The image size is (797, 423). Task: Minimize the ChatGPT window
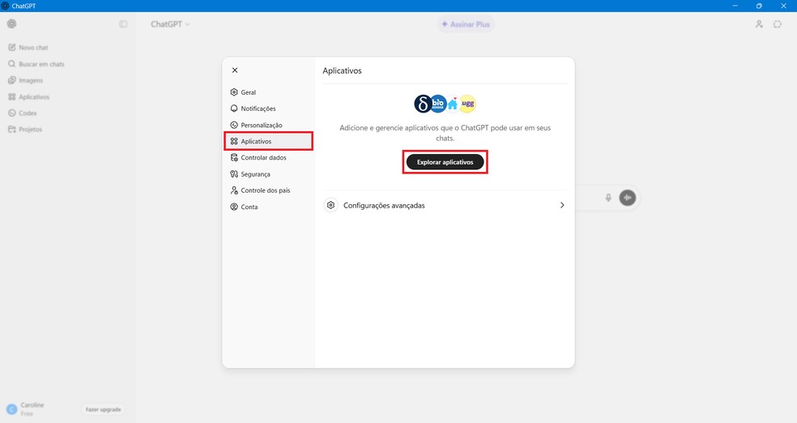coord(735,6)
